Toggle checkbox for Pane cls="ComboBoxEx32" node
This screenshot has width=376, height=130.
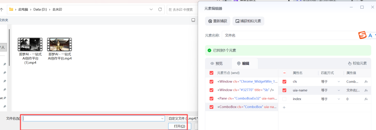(212, 98)
